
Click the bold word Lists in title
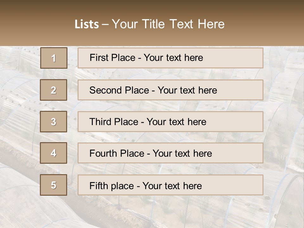pos(87,24)
